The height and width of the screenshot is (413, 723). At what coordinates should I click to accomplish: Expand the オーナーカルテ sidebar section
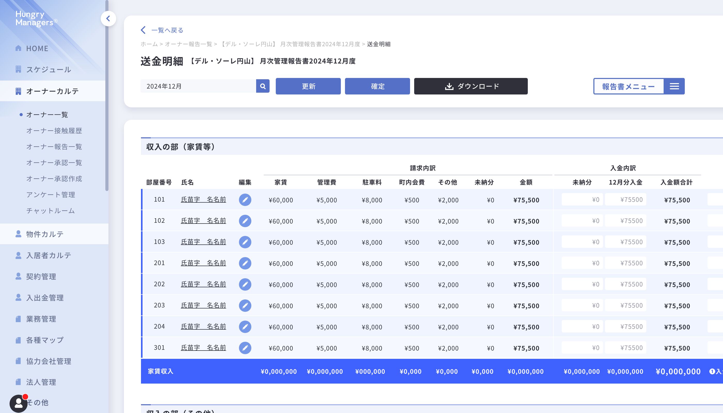(x=52, y=91)
